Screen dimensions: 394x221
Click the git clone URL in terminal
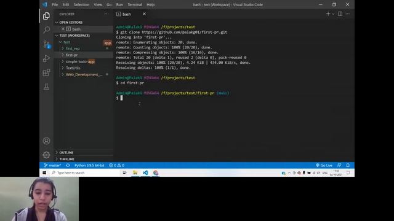[x=184, y=32]
